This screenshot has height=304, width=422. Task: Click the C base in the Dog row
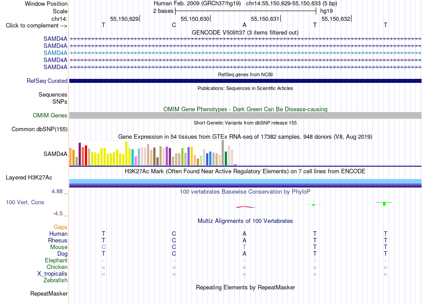[174, 254]
